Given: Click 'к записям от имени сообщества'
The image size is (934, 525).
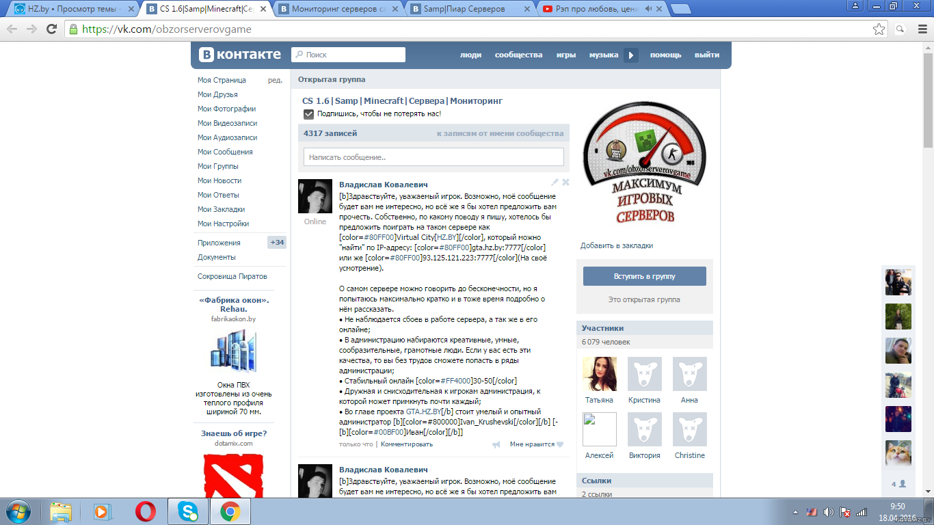Looking at the screenshot, I should (x=500, y=133).
